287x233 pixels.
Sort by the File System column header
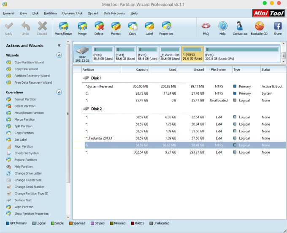point(219,70)
